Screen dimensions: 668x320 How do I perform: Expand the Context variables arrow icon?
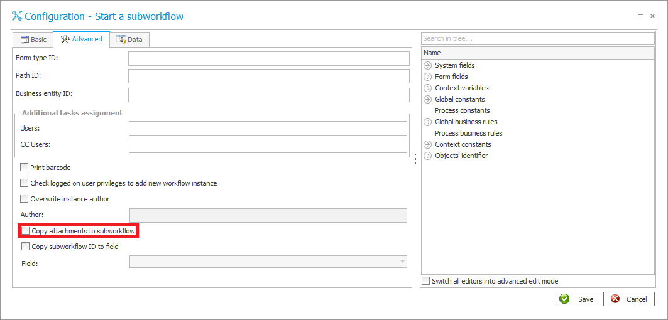click(428, 88)
